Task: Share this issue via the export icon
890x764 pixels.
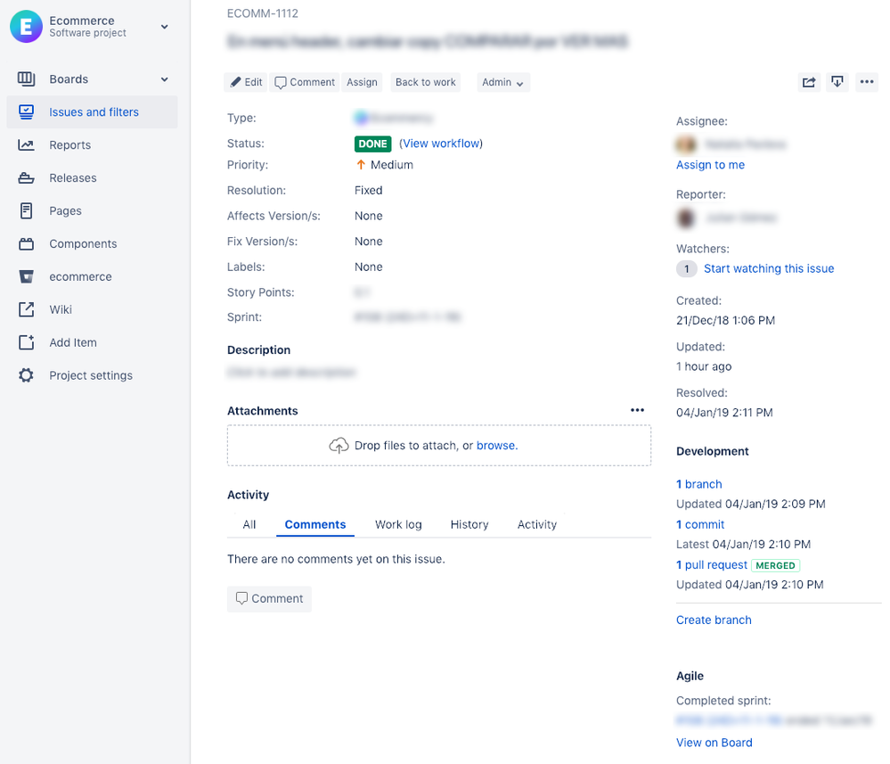Action: coord(808,81)
